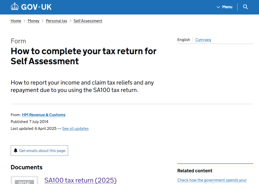Expand the Menu chevron arrow

pos(218,7)
